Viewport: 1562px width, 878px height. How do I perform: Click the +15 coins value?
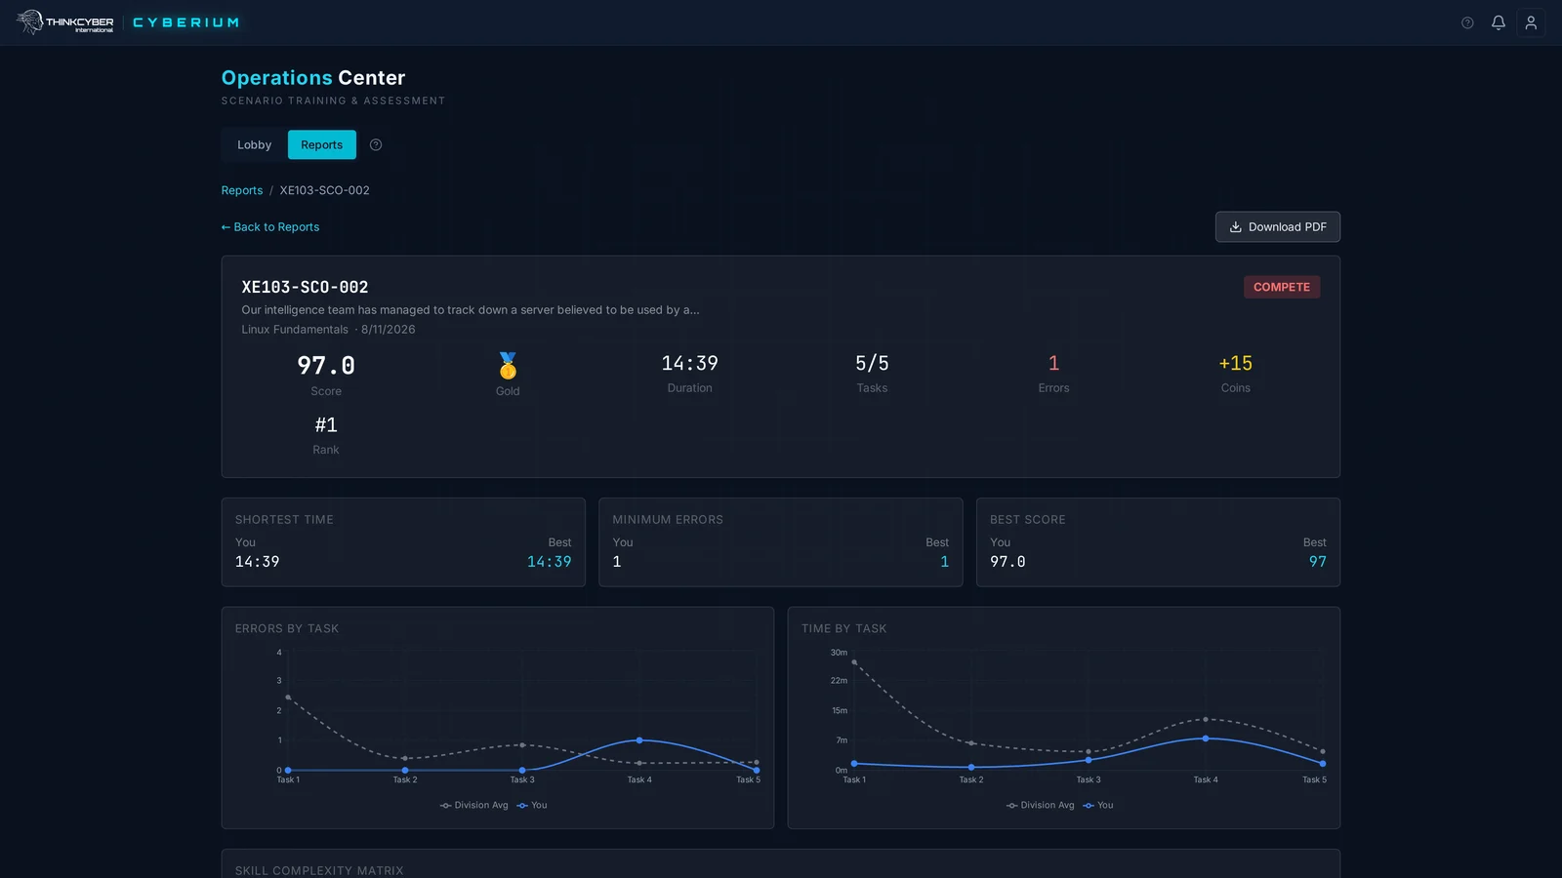pyautogui.click(x=1236, y=363)
